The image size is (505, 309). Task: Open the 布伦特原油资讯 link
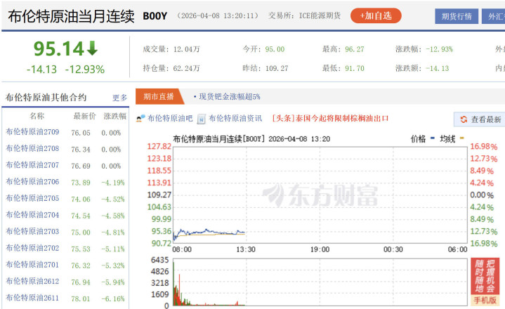click(x=235, y=119)
